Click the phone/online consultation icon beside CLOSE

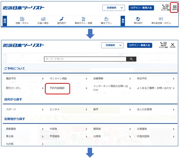pos(163,45)
